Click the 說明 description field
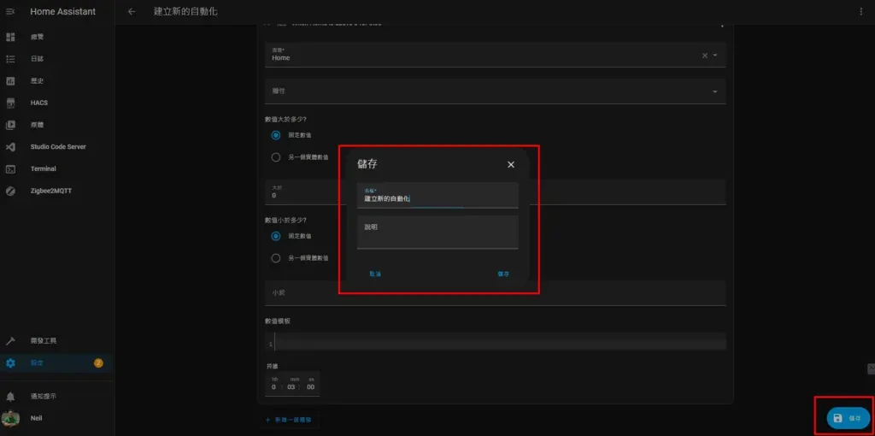875x436 pixels. tap(437, 232)
